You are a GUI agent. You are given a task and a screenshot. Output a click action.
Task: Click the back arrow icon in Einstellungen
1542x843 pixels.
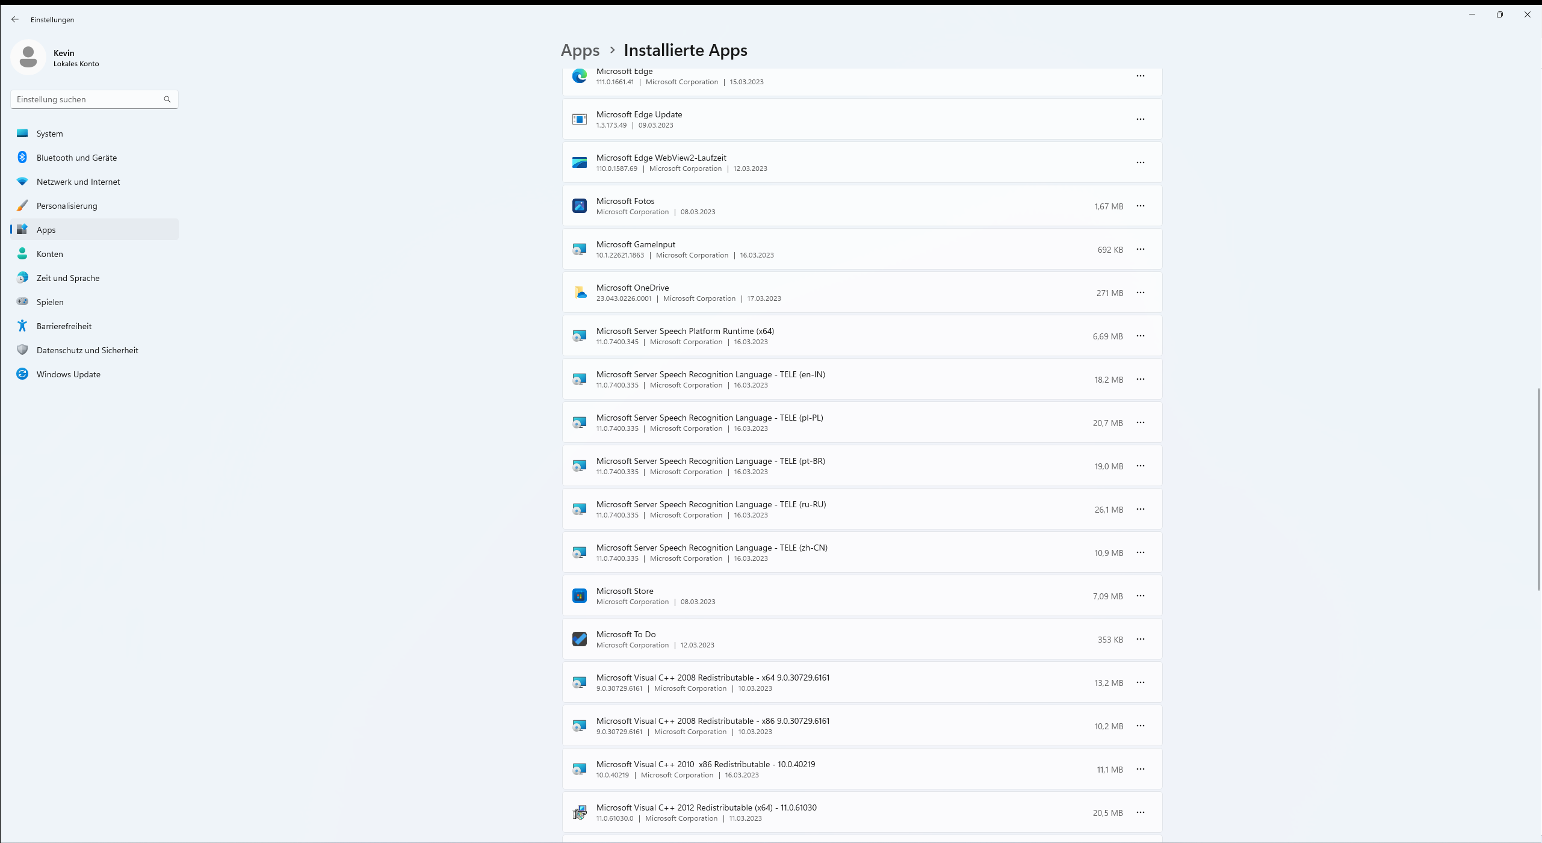(x=15, y=19)
